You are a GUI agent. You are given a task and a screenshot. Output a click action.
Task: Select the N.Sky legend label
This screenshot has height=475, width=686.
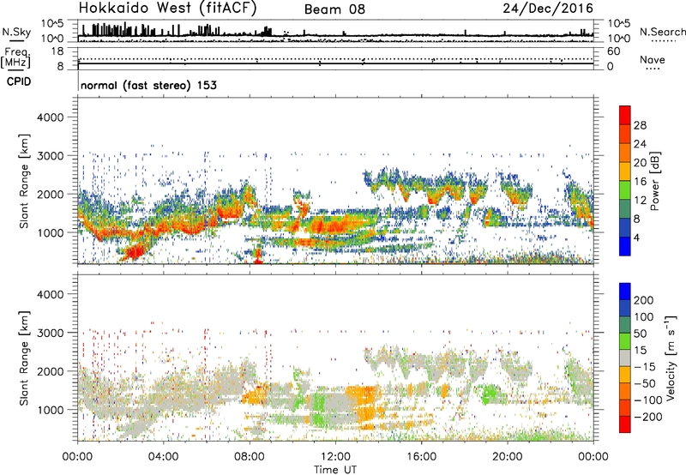point(16,32)
